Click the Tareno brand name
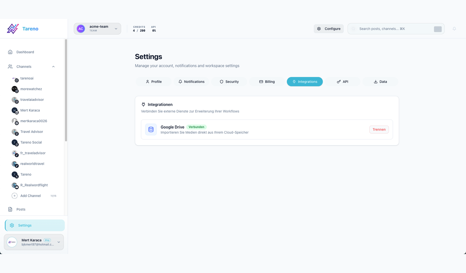The height and width of the screenshot is (273, 466). tap(30, 29)
